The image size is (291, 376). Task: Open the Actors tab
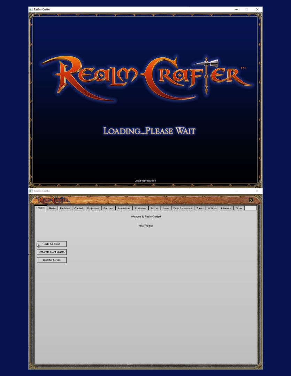click(154, 209)
